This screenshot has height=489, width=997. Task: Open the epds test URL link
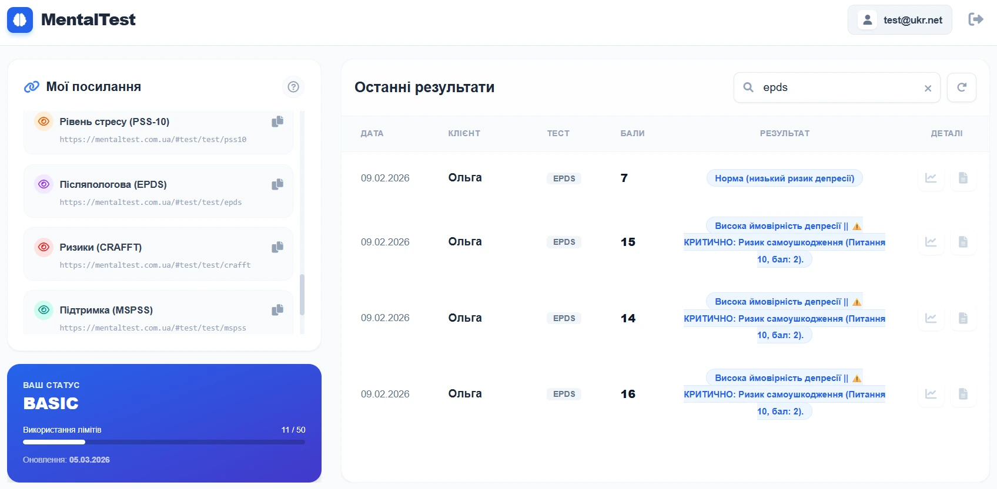150,203
